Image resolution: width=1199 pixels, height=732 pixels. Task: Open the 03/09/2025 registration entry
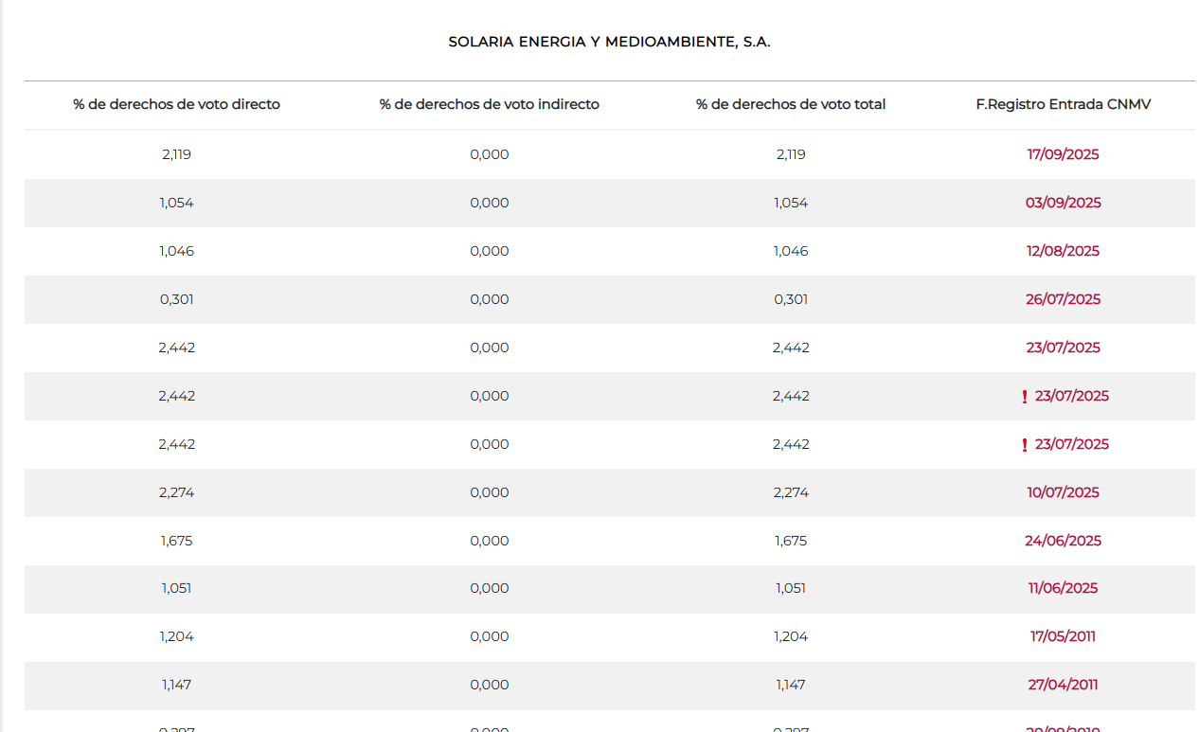tap(1063, 203)
